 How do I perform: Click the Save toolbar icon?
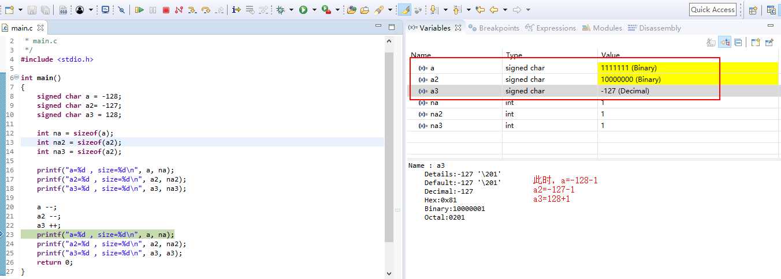(x=32, y=10)
